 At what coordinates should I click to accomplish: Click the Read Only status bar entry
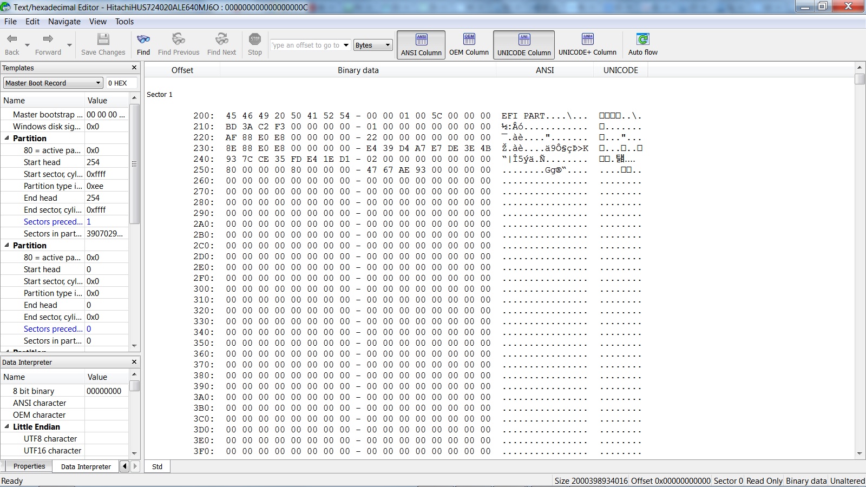tap(764, 481)
